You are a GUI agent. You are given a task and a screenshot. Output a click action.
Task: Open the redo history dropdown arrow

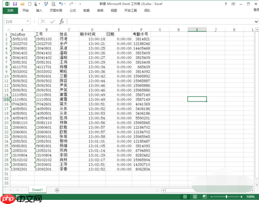click(75, 4)
